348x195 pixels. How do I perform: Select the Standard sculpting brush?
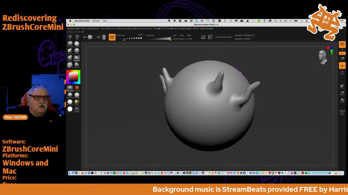[x=70, y=44]
